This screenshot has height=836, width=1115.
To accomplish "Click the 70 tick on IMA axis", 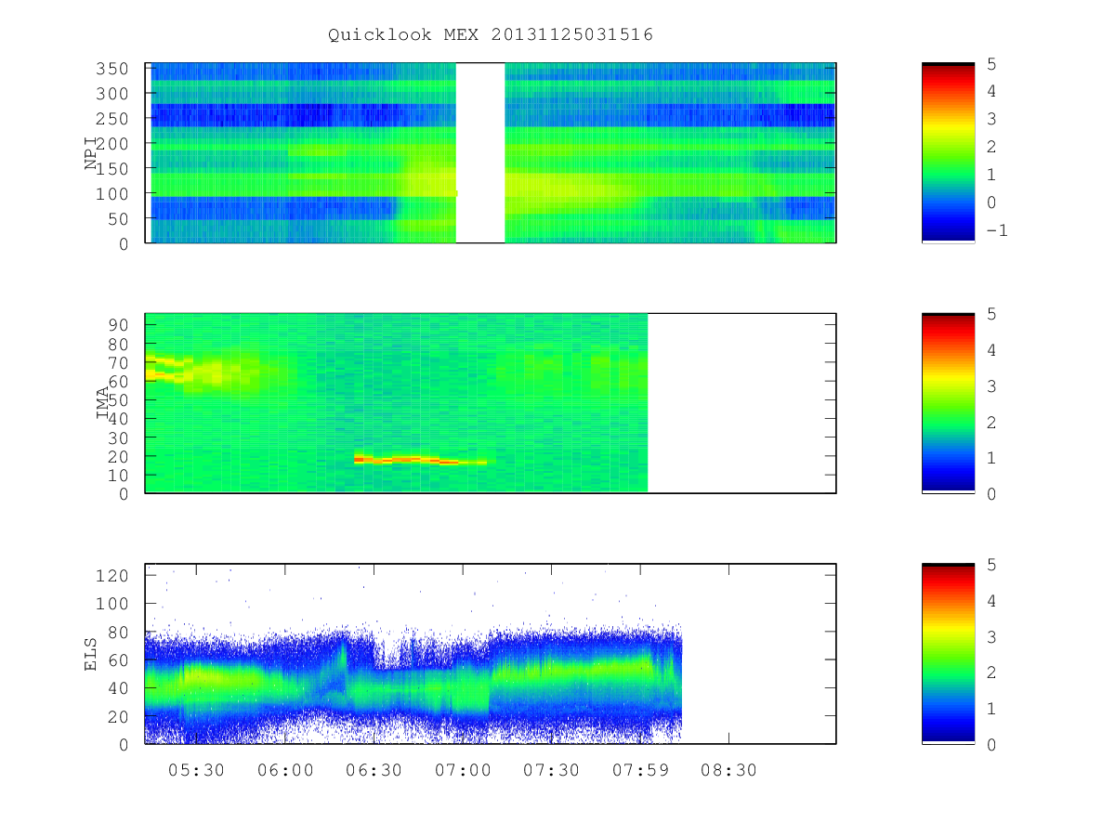I will [119, 362].
